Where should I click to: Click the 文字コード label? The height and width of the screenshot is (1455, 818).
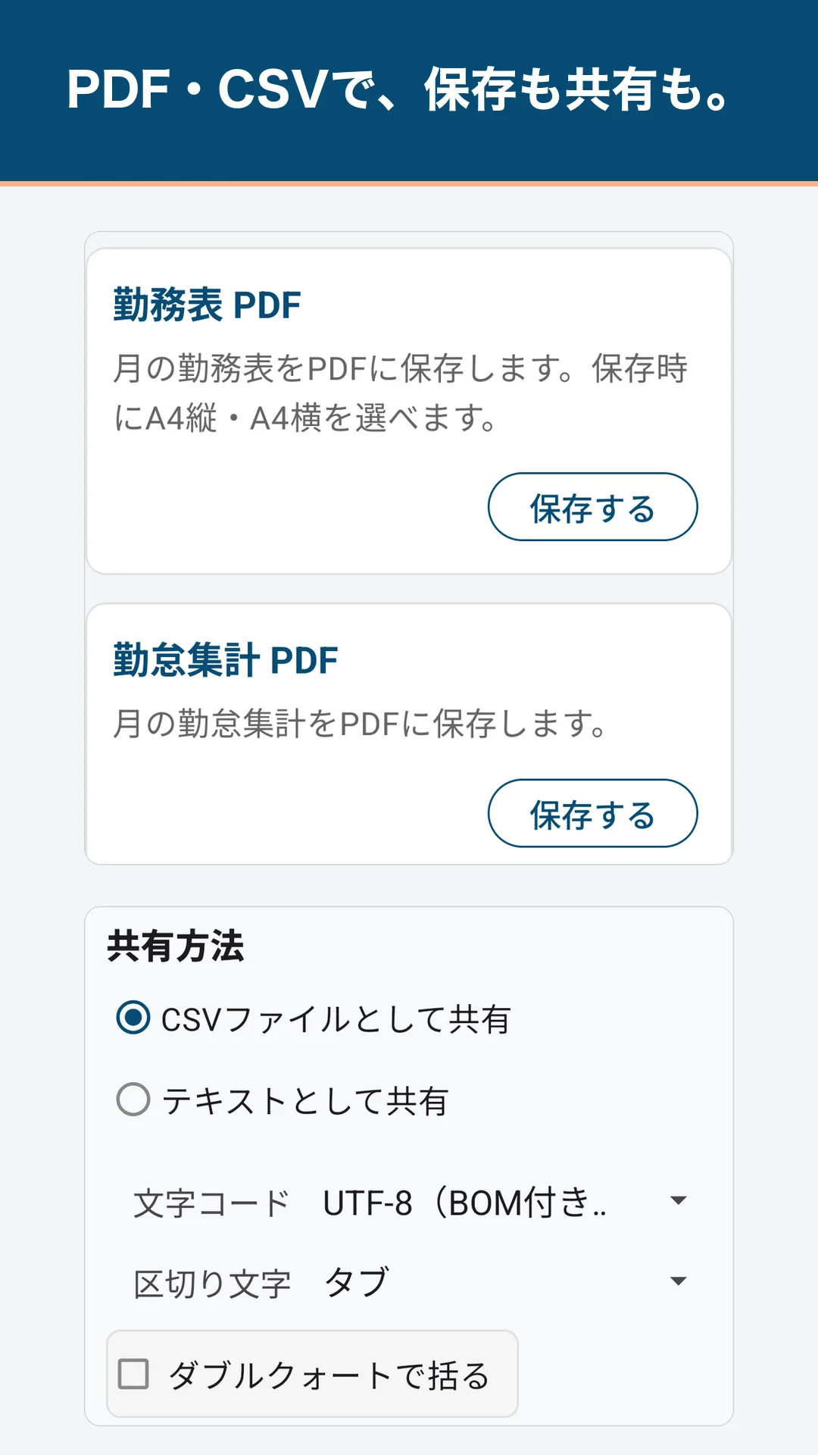coord(212,1203)
